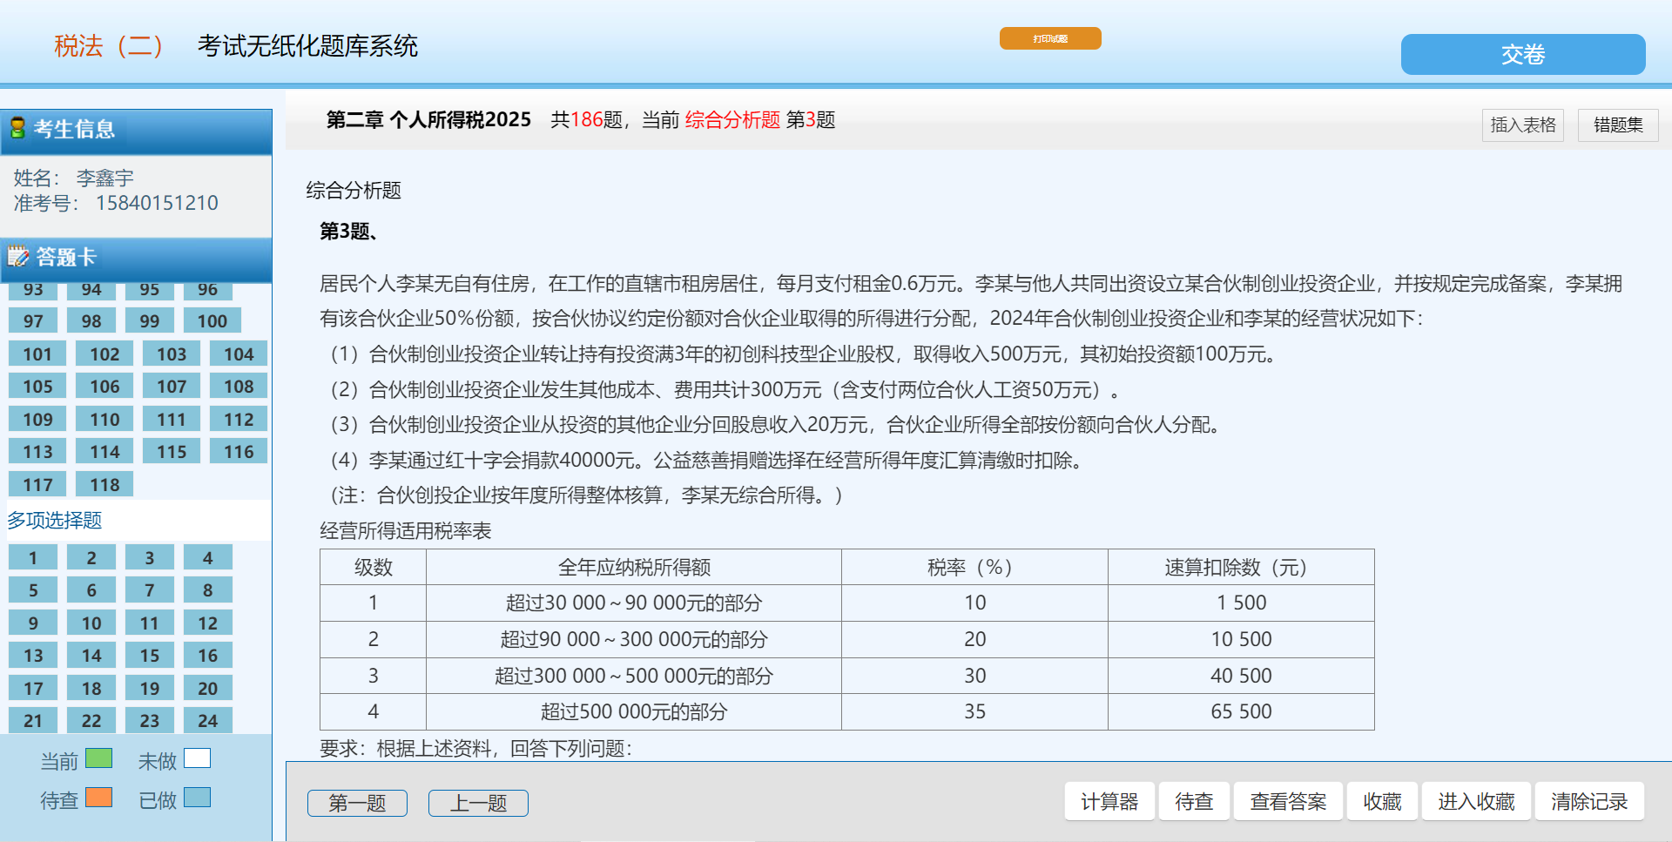The height and width of the screenshot is (842, 1672).
Task: Click 查看答案 to view the answer
Action: (1288, 801)
